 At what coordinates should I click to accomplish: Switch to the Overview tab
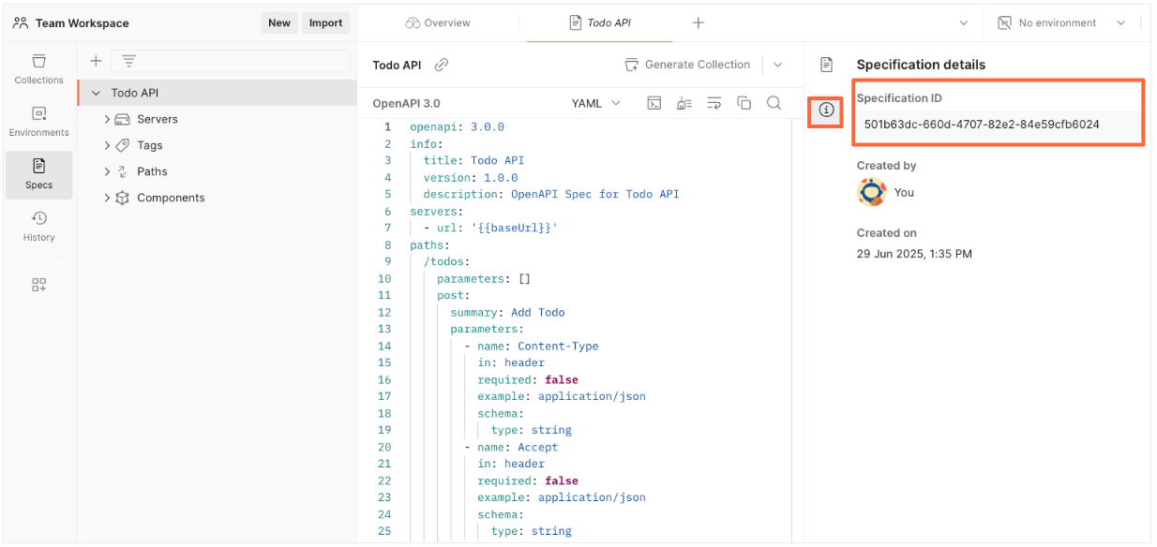[438, 22]
